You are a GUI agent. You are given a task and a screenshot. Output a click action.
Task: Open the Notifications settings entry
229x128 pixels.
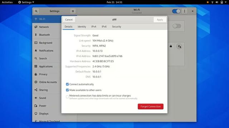click(47, 50)
